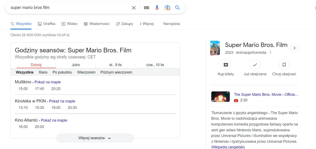Select the 20:30 Kinoteka showtime

pyautogui.click(x=72, y=107)
